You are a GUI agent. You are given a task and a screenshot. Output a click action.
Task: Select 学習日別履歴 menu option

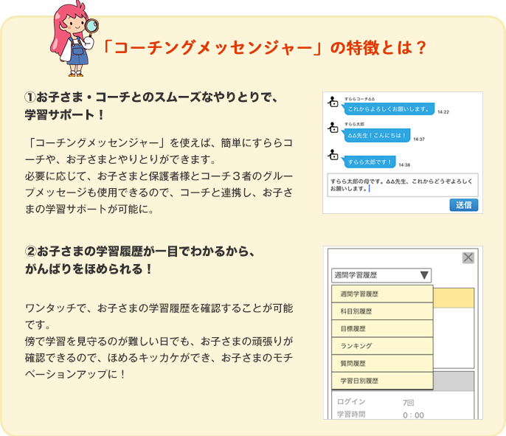pyautogui.click(x=382, y=381)
